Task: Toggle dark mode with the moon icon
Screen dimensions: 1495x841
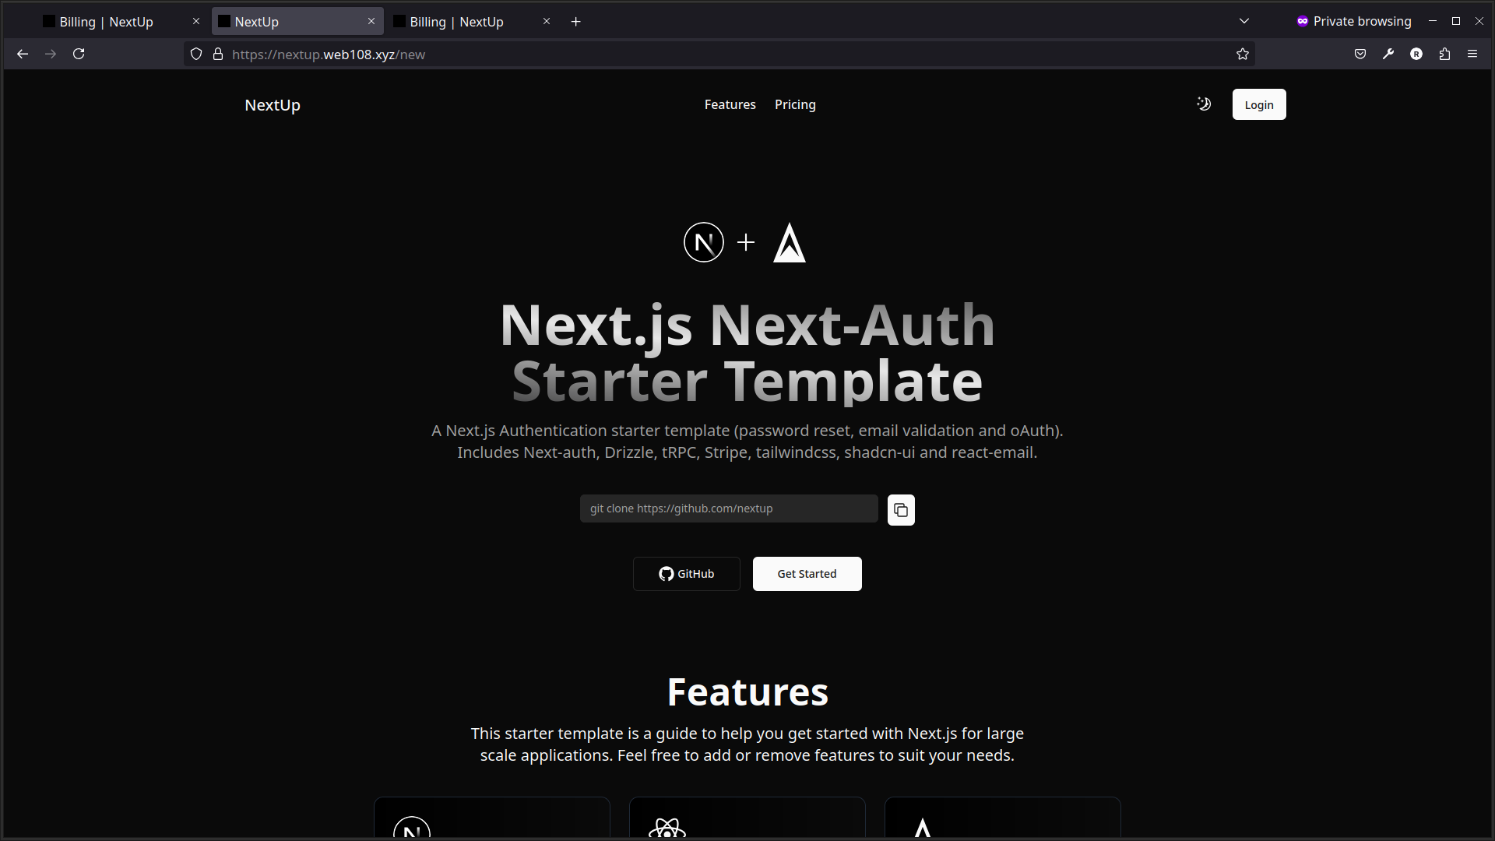Action: click(1203, 104)
